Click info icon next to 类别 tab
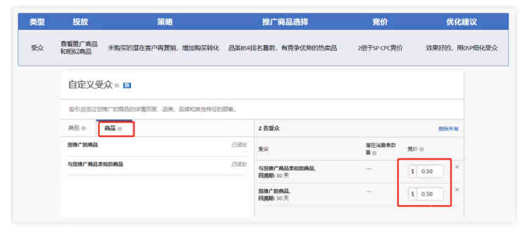 tap(83, 128)
